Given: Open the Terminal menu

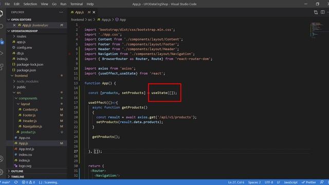Looking at the screenshot, I should [x=77, y=4].
